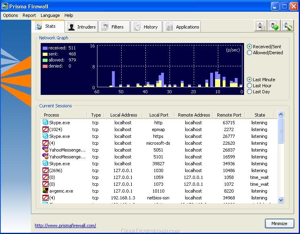Select local port value 10110

click(x=158, y=191)
